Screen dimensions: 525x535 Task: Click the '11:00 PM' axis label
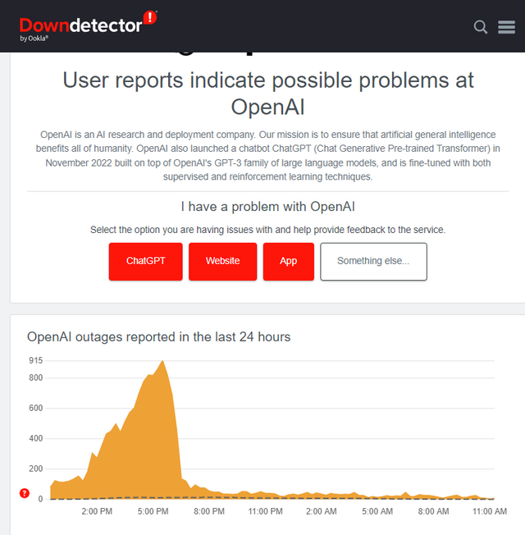pos(266,511)
